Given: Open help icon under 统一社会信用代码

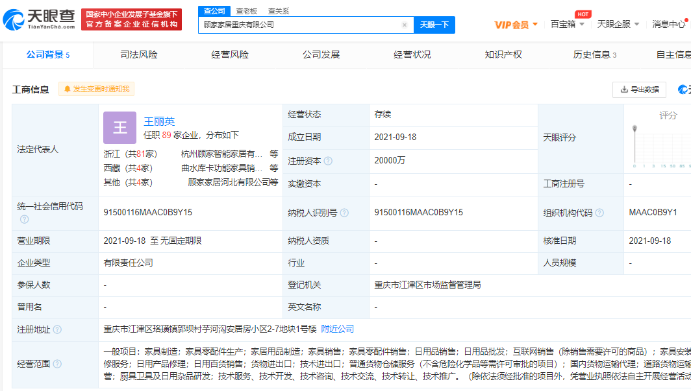Looking at the screenshot, I should click(24, 219).
